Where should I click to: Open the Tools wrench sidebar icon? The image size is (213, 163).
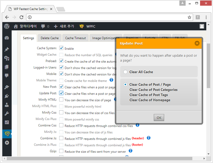[7, 114]
